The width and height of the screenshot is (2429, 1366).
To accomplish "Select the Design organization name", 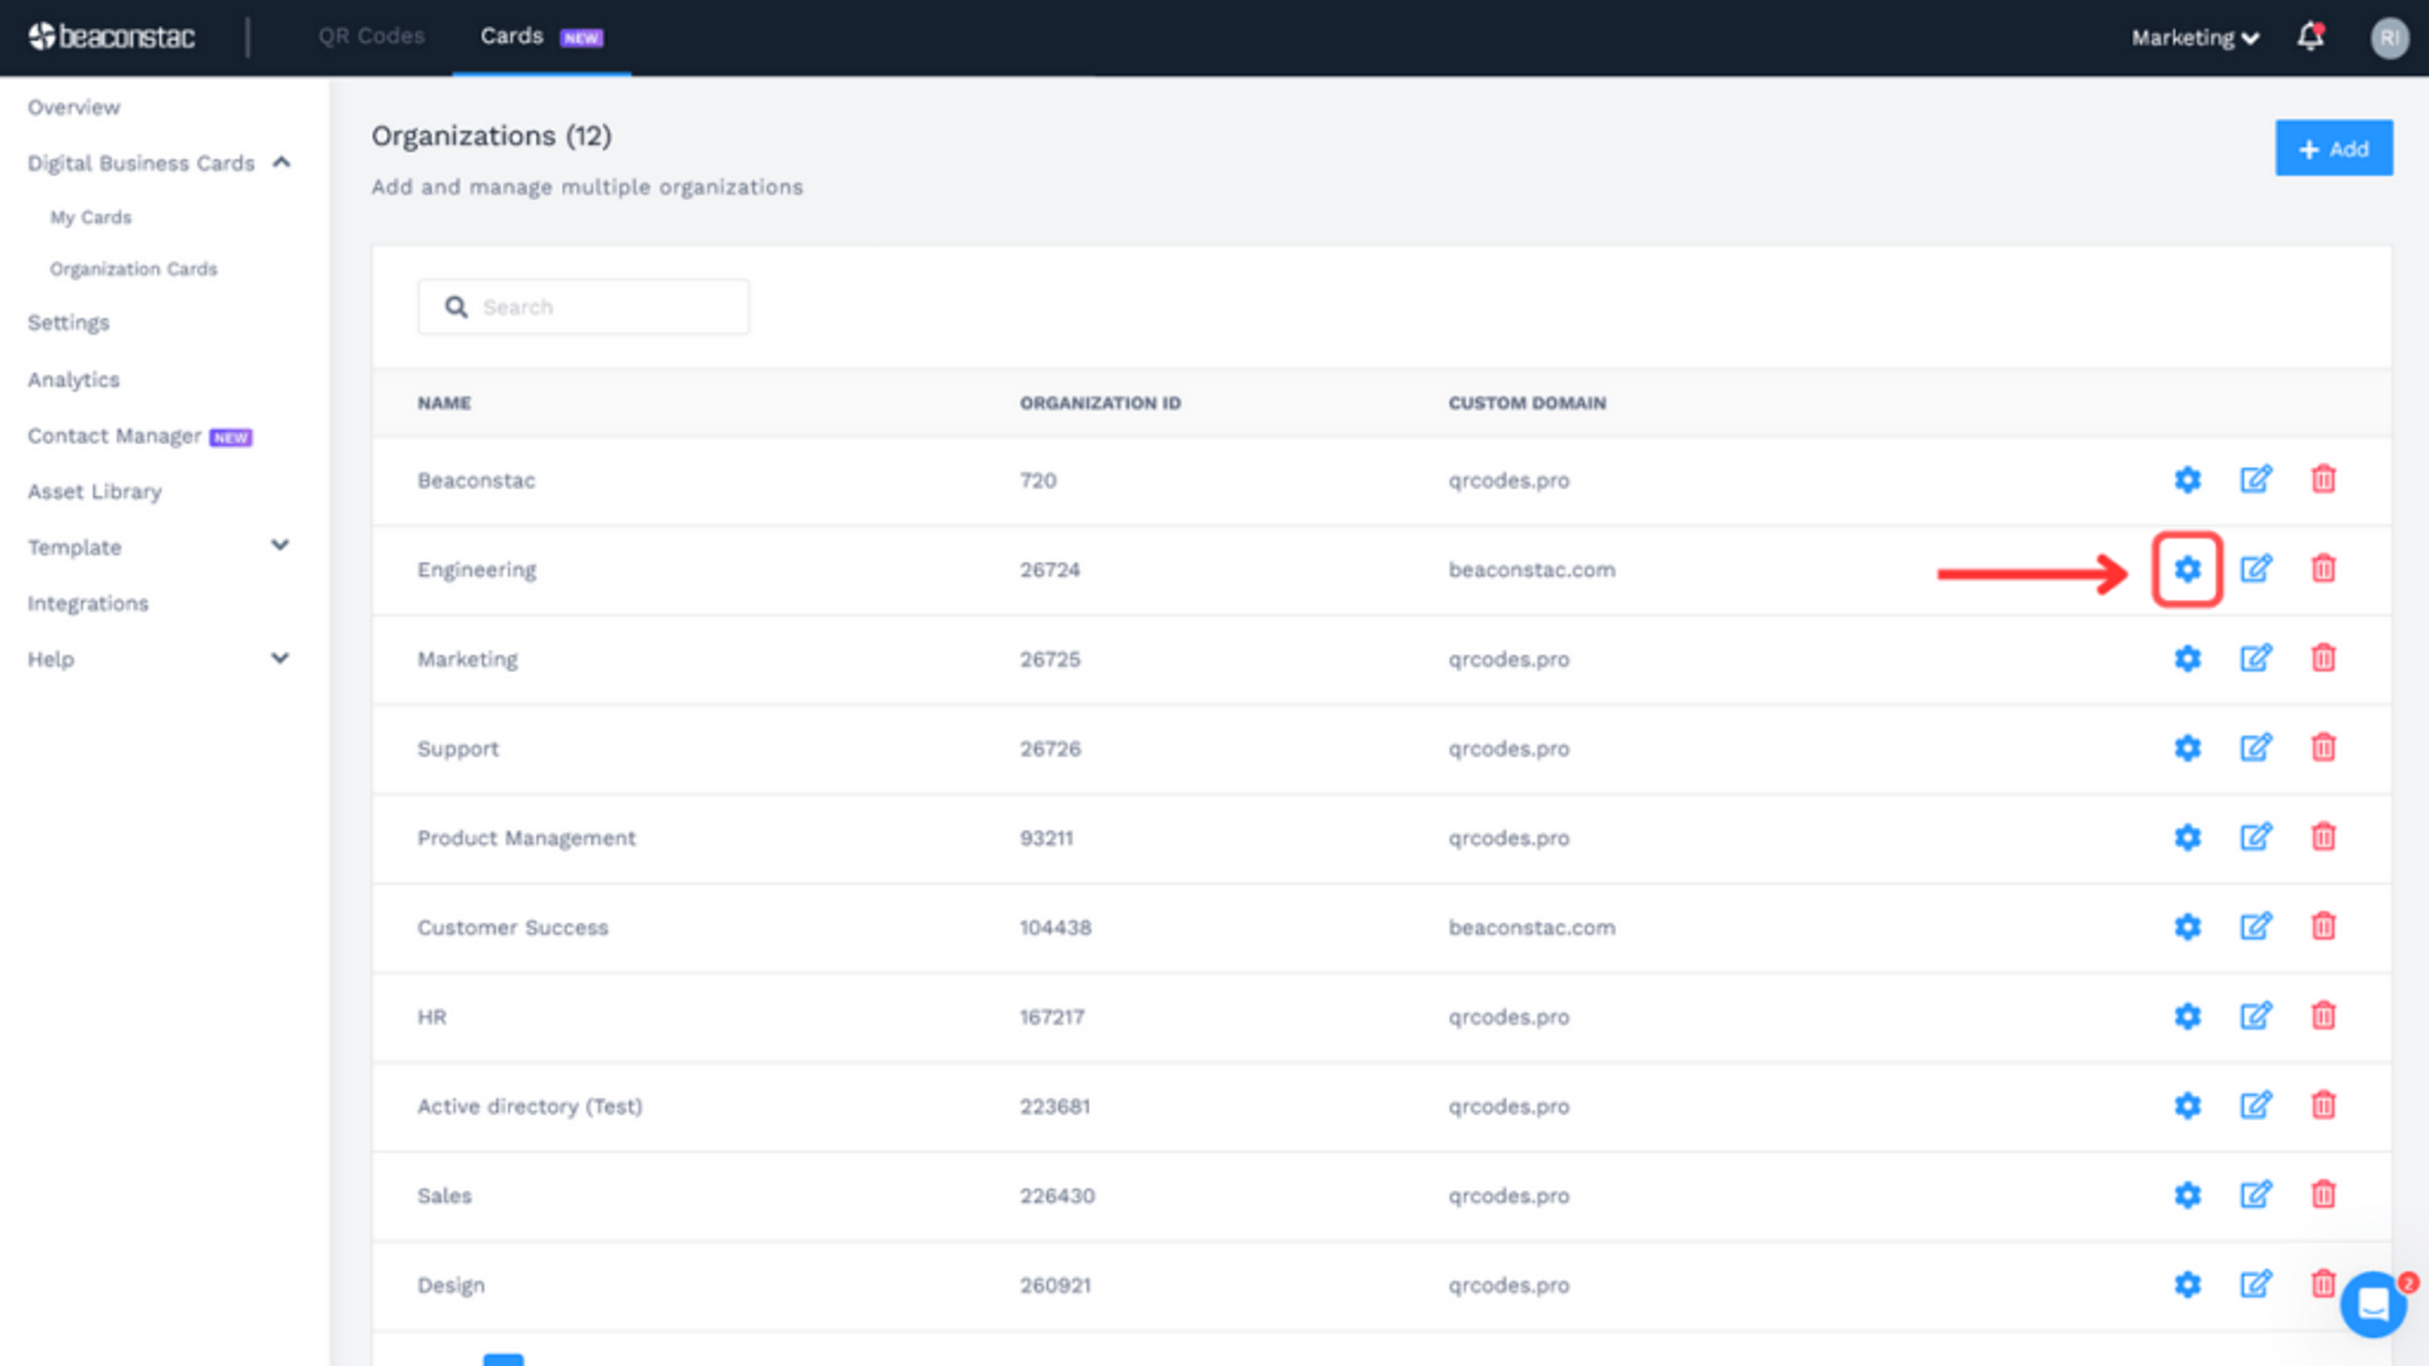I will (451, 1286).
